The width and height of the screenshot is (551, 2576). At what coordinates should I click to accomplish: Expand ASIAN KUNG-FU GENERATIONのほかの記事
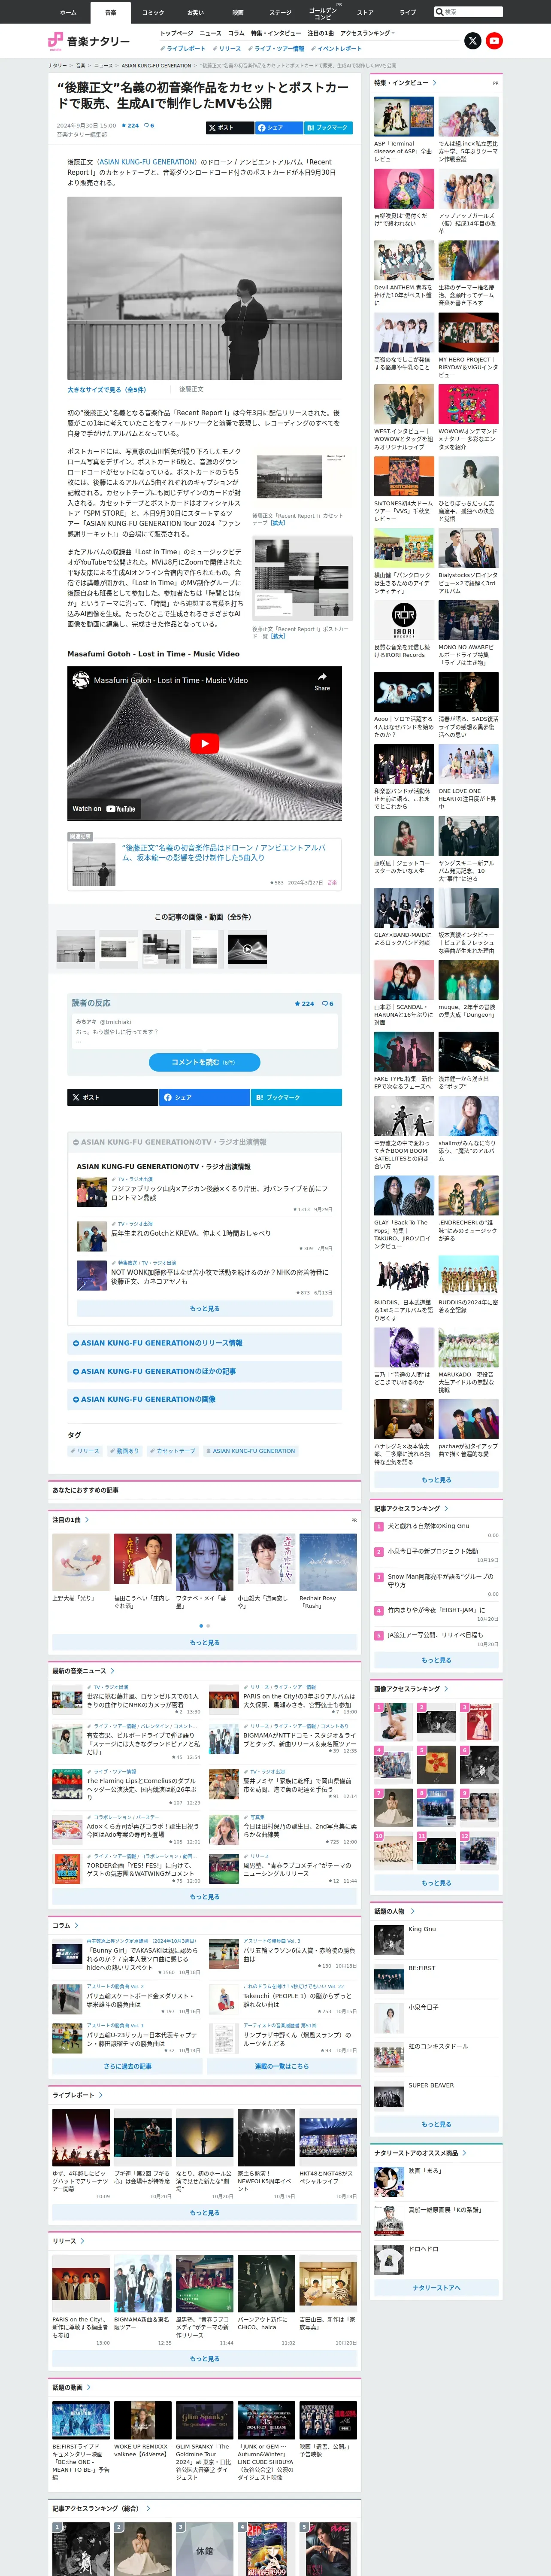(204, 1371)
